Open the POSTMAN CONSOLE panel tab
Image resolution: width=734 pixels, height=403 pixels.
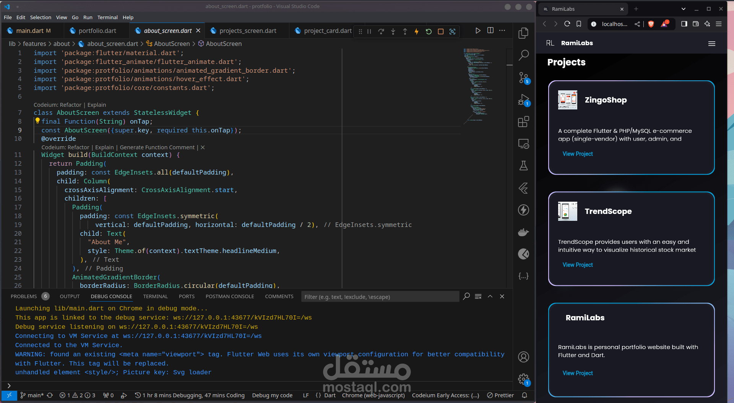click(230, 297)
